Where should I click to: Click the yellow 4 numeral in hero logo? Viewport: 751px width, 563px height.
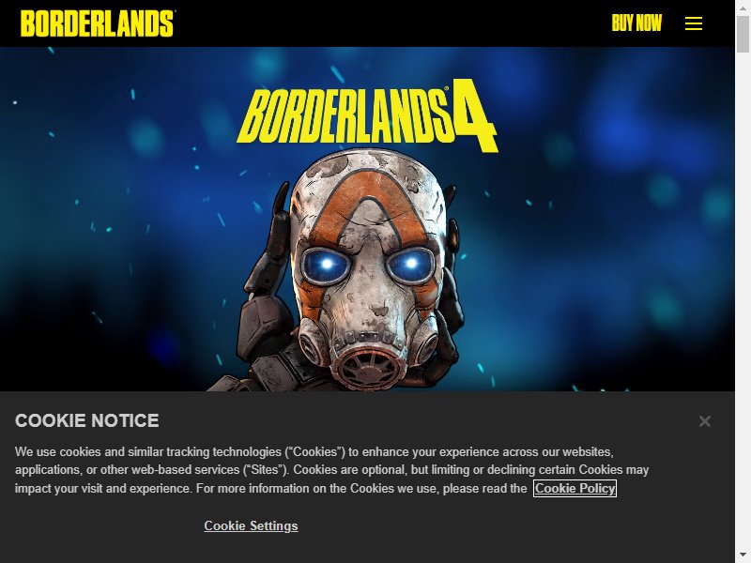click(x=473, y=114)
